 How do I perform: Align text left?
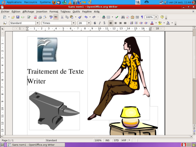111,23
